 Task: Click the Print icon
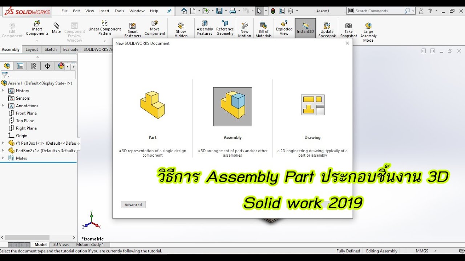(x=232, y=11)
